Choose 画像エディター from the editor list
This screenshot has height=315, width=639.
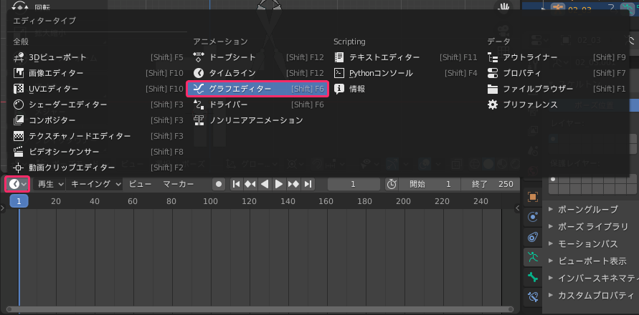98,73
